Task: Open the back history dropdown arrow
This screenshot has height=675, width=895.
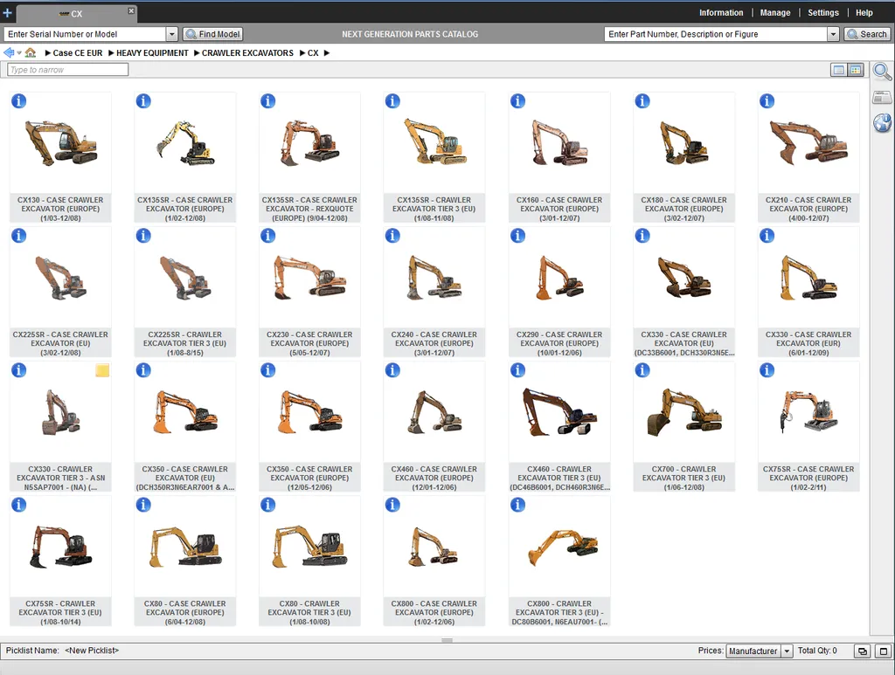Action: pyautogui.click(x=19, y=53)
